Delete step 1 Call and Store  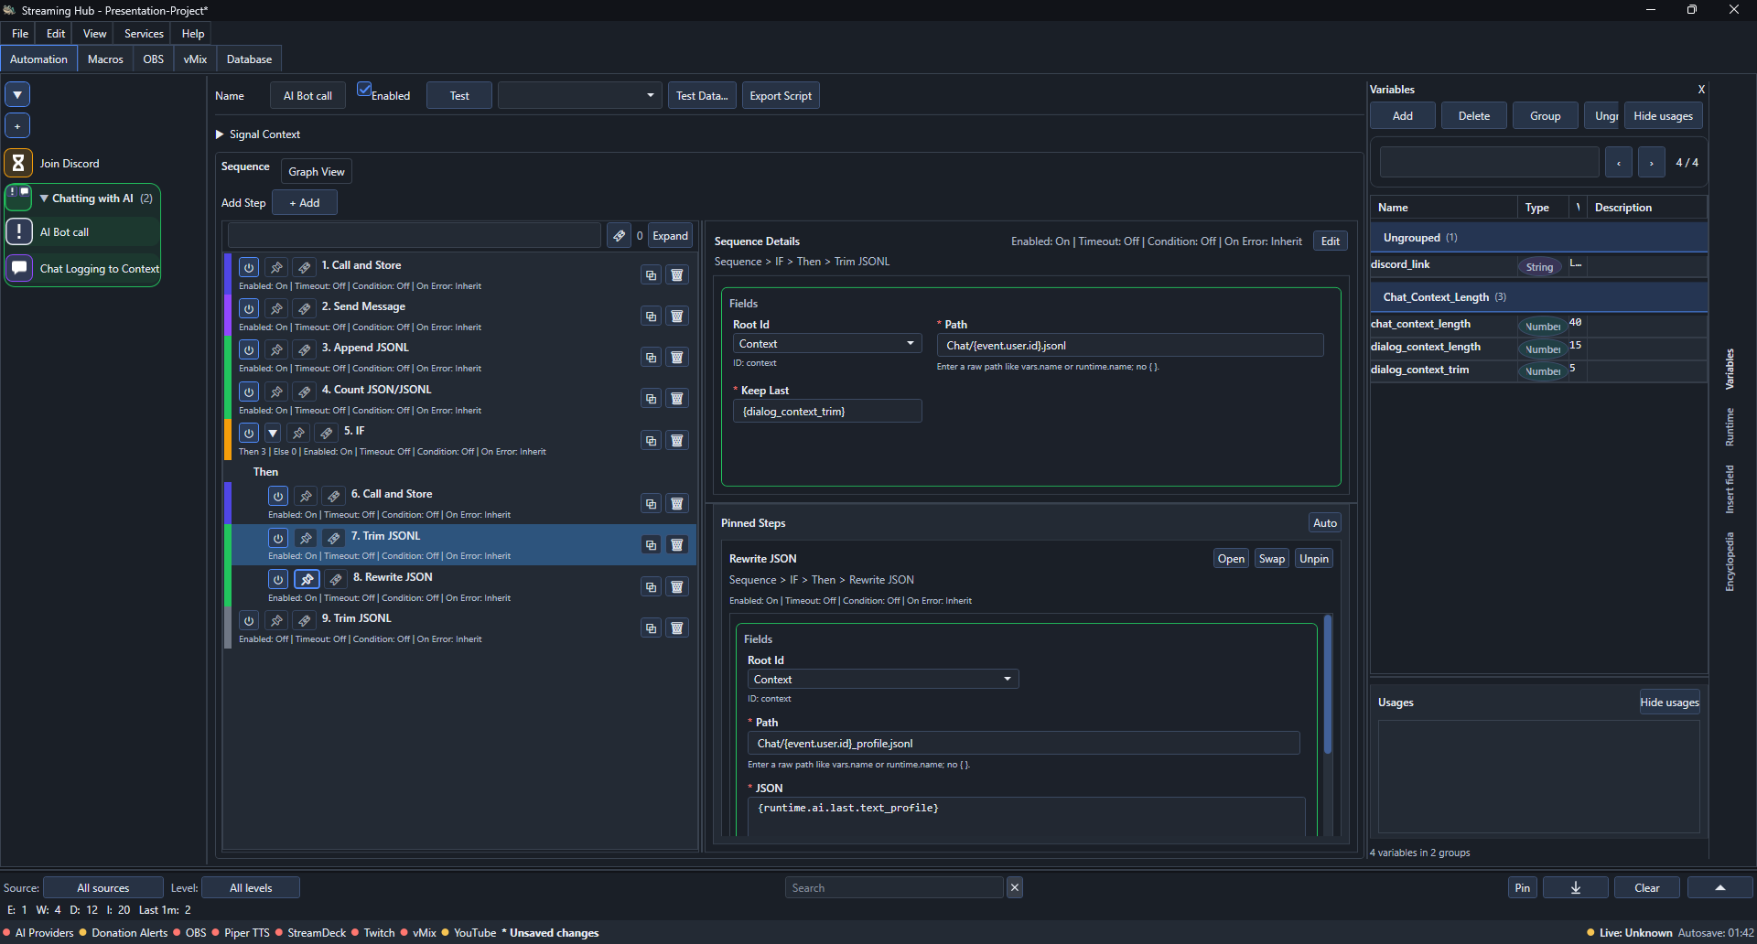pos(677,275)
